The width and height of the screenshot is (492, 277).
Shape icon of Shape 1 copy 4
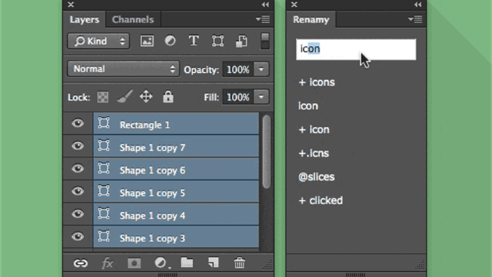(x=104, y=214)
